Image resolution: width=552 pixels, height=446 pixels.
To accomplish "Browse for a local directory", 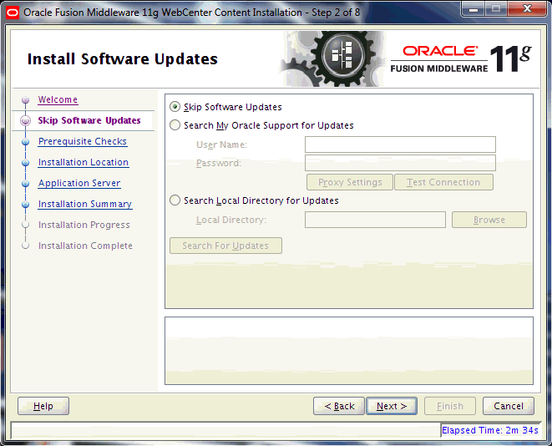I will coord(489,220).
